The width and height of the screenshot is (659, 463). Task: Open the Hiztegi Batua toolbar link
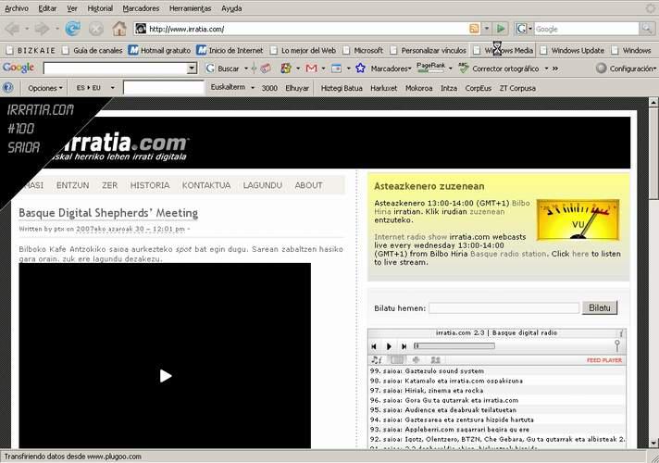click(x=342, y=88)
